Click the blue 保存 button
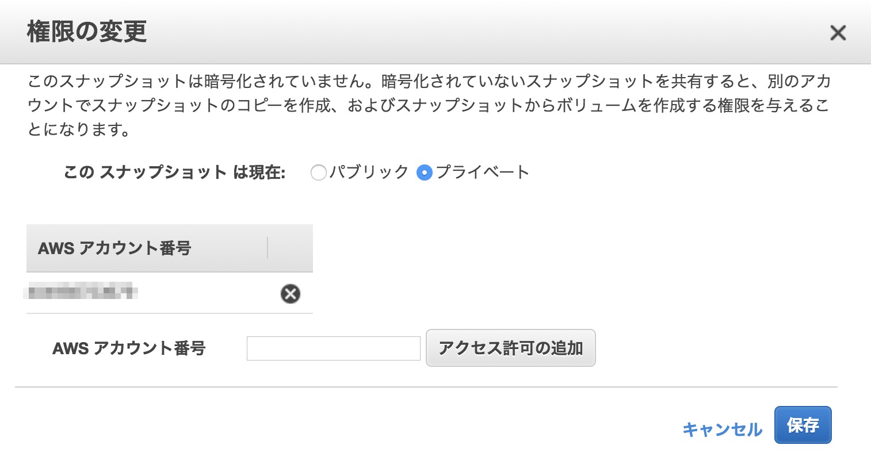871x460 pixels. click(803, 425)
